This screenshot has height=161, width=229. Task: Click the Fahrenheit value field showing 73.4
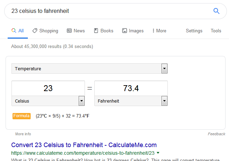(x=131, y=88)
